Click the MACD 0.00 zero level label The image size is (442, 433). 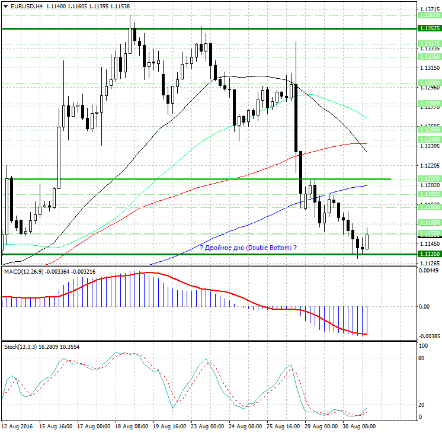point(424,306)
